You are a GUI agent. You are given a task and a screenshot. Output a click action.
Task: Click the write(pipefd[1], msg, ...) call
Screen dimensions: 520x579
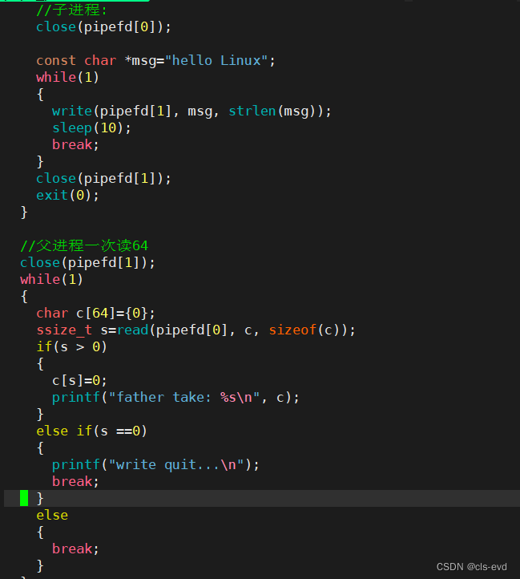(192, 111)
